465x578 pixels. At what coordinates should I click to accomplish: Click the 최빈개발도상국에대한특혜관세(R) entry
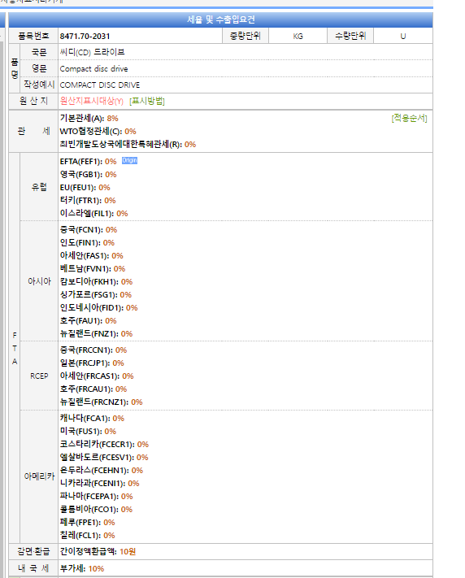coord(128,144)
